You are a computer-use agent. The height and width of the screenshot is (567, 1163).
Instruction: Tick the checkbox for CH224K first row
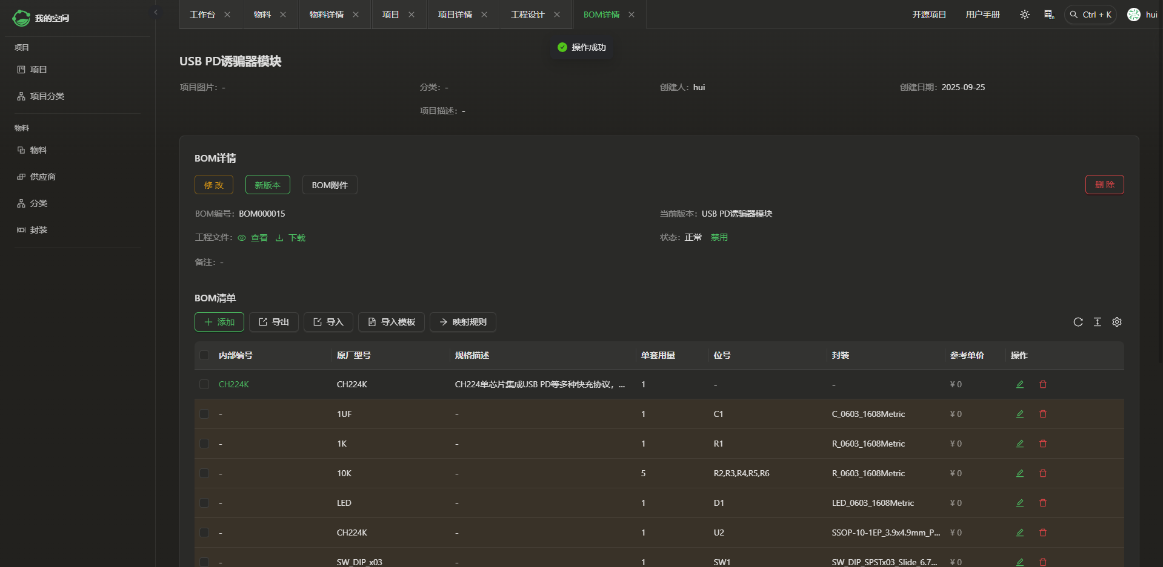(204, 384)
